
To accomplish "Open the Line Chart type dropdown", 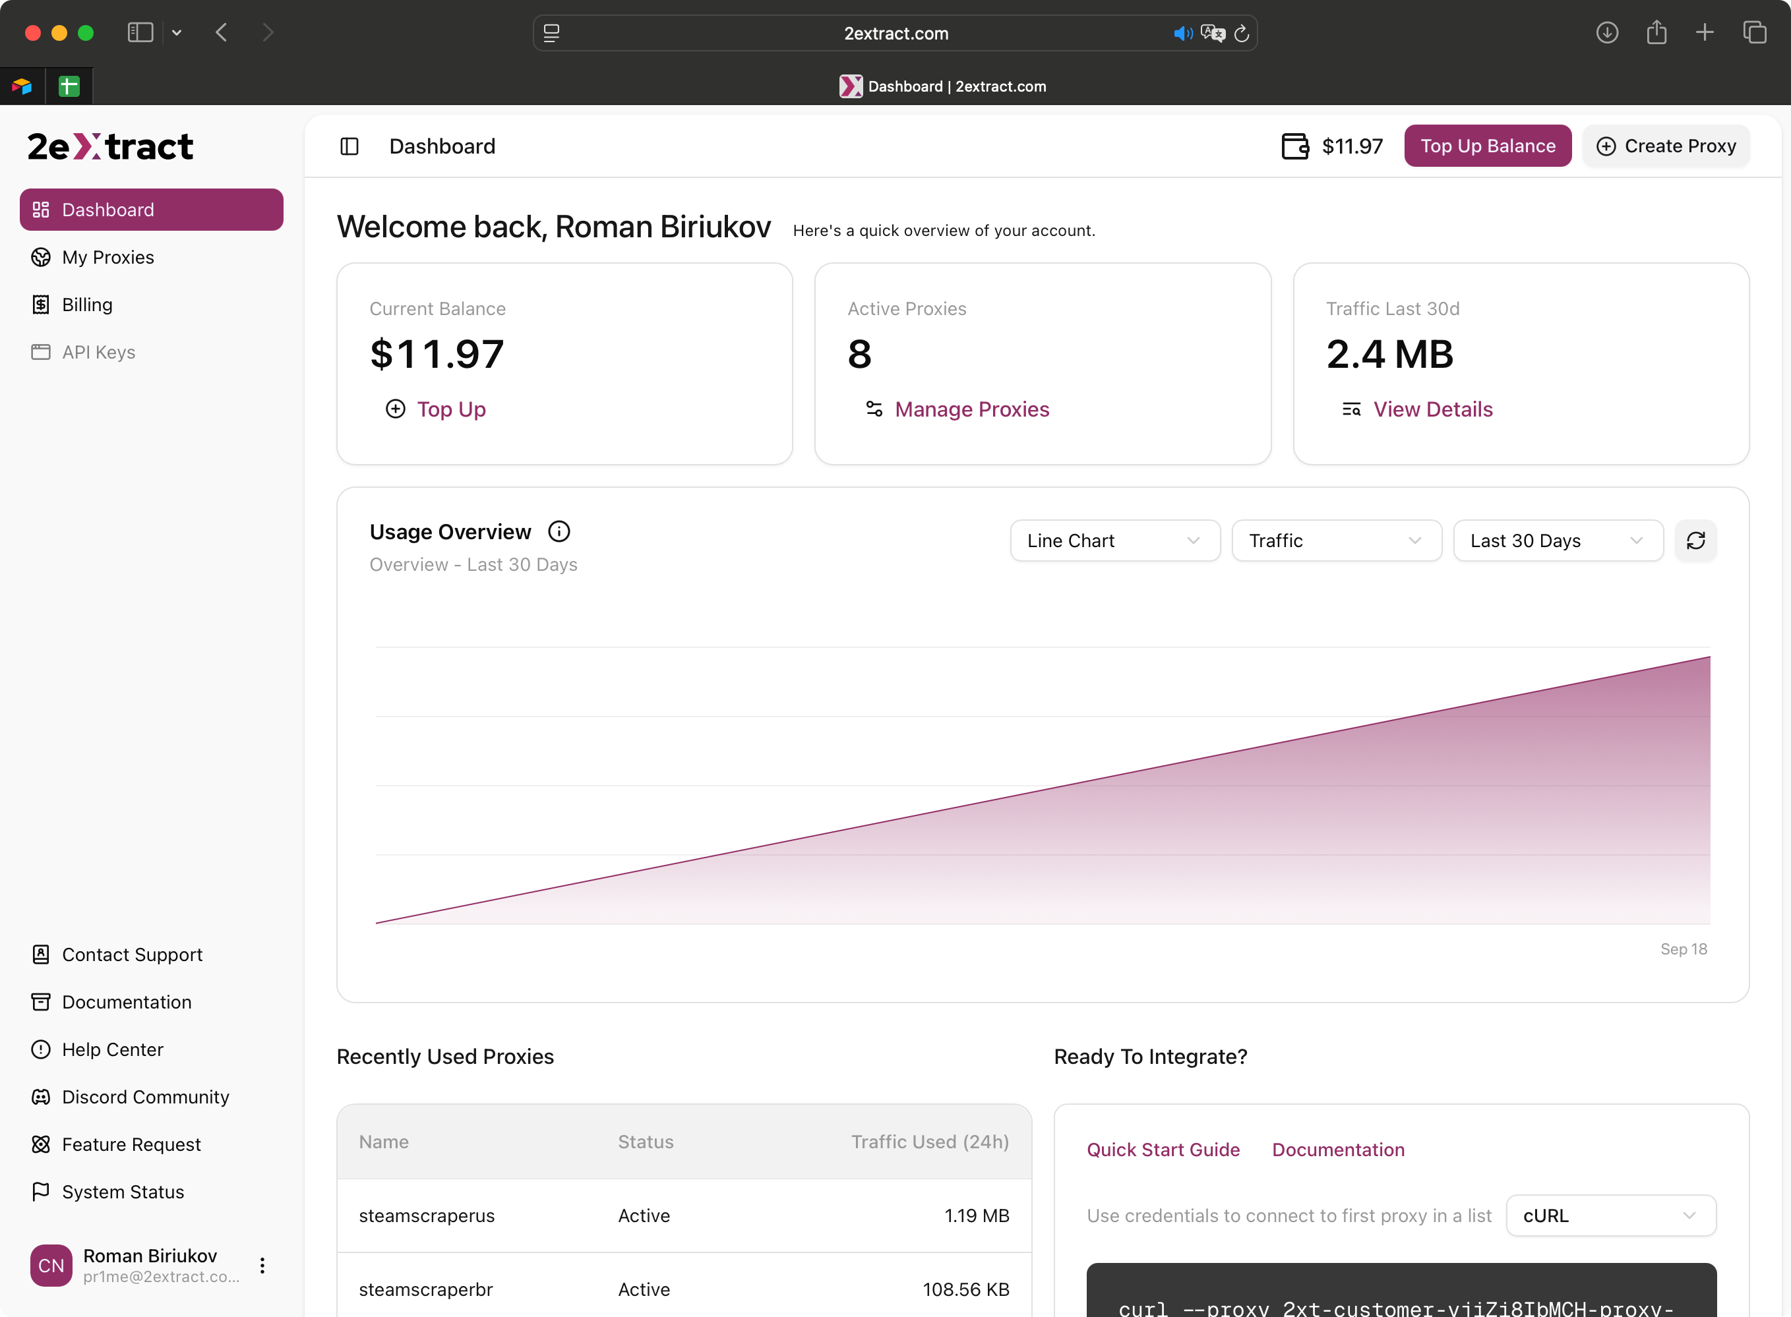I will [x=1114, y=541].
